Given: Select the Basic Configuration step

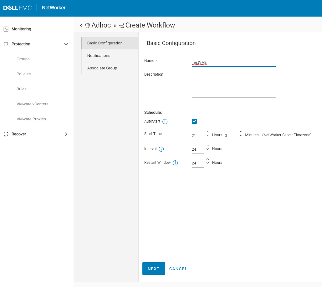Looking at the screenshot, I should tap(110, 43).
